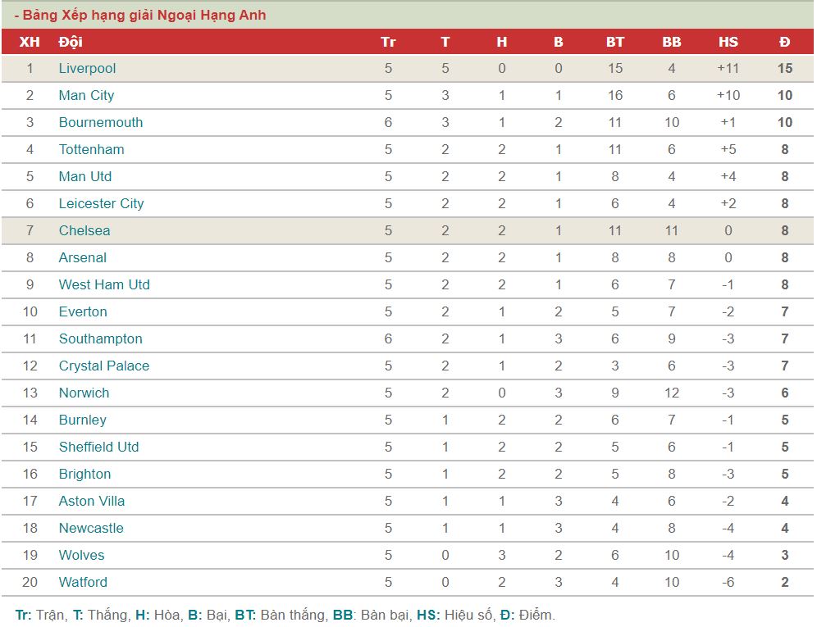Open the Watford team link

click(83, 583)
